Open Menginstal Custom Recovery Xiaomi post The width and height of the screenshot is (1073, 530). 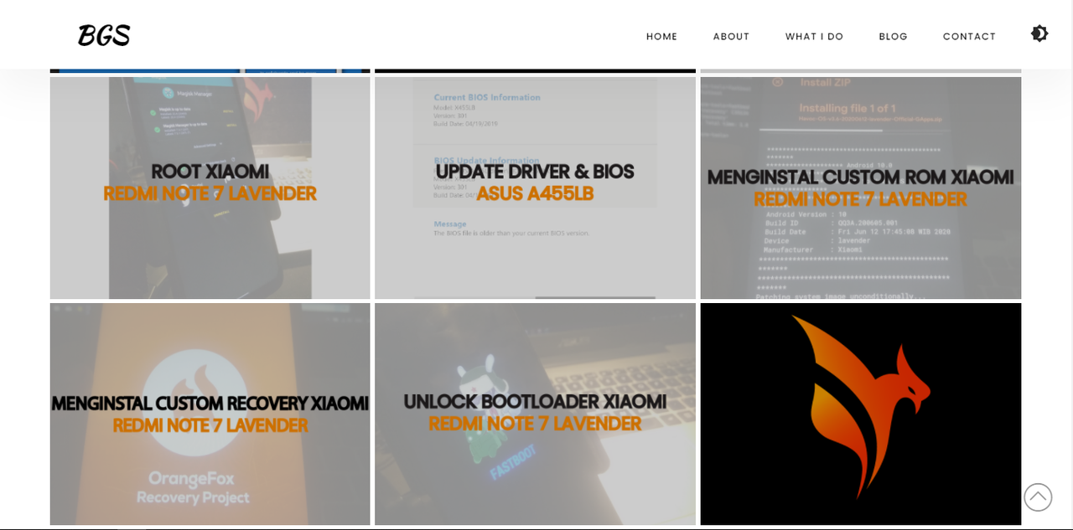tap(210, 414)
